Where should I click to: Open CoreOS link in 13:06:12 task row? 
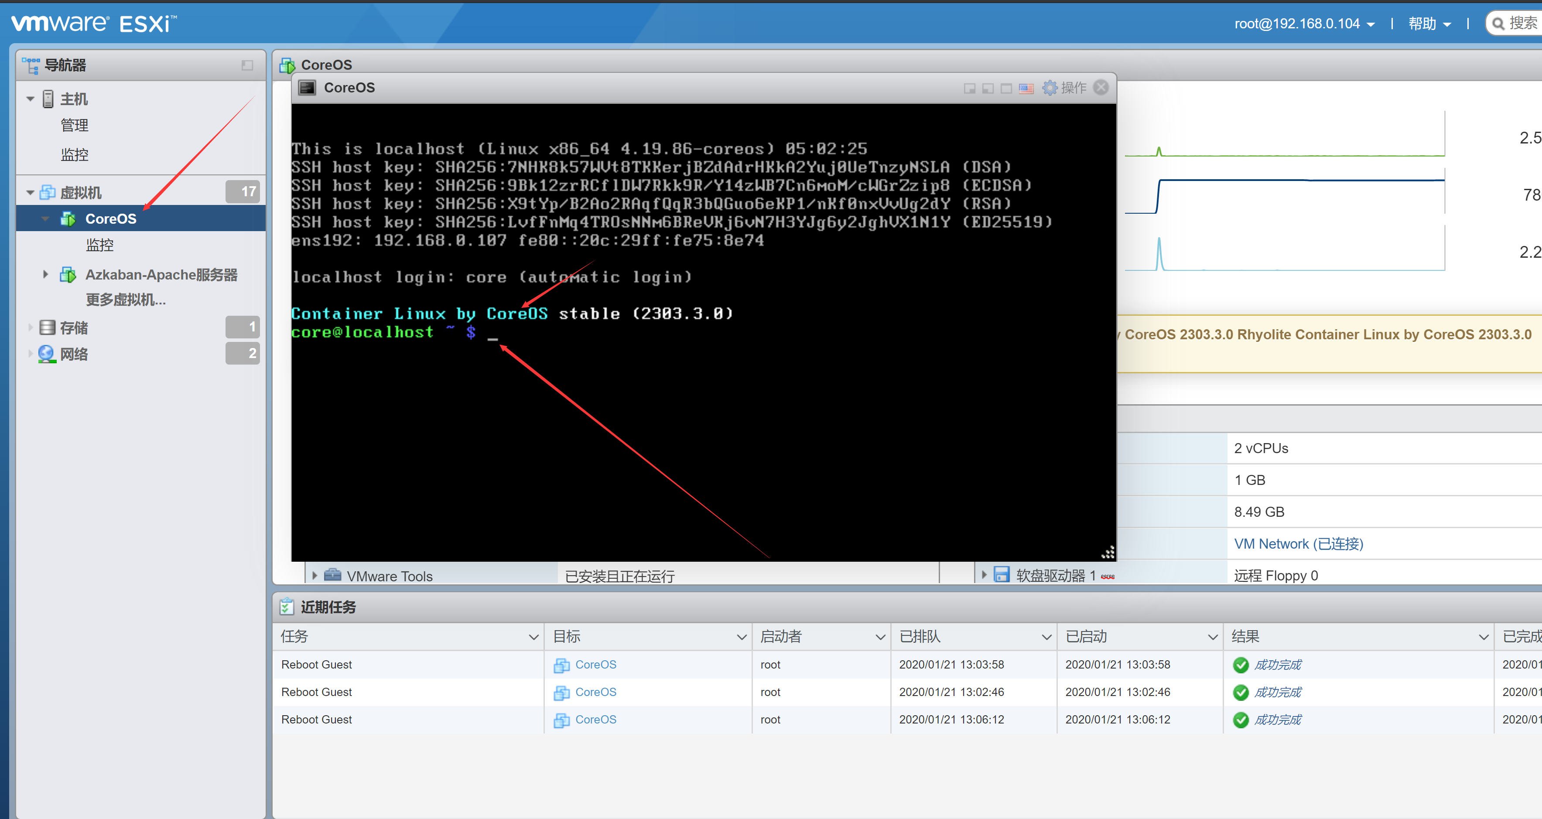tap(595, 720)
